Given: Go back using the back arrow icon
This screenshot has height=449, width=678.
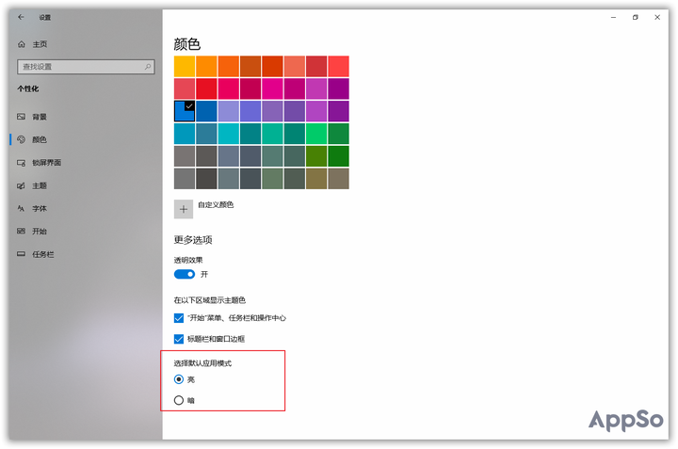Looking at the screenshot, I should pos(21,17).
